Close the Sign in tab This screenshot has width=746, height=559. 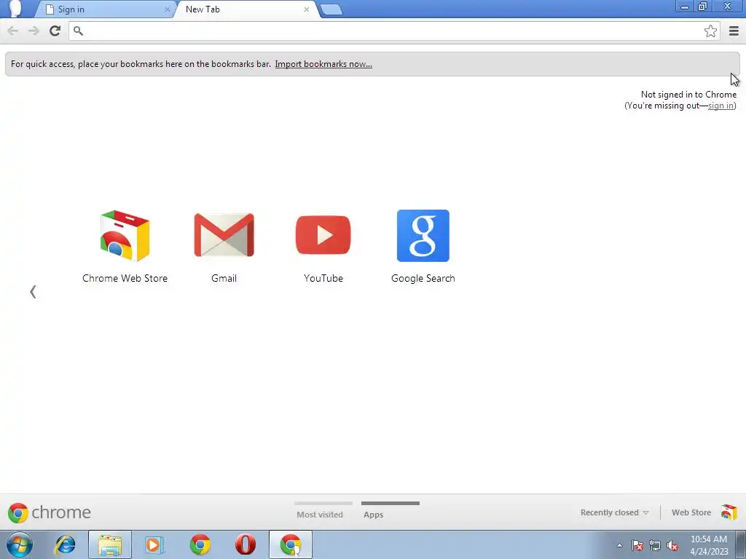(167, 9)
